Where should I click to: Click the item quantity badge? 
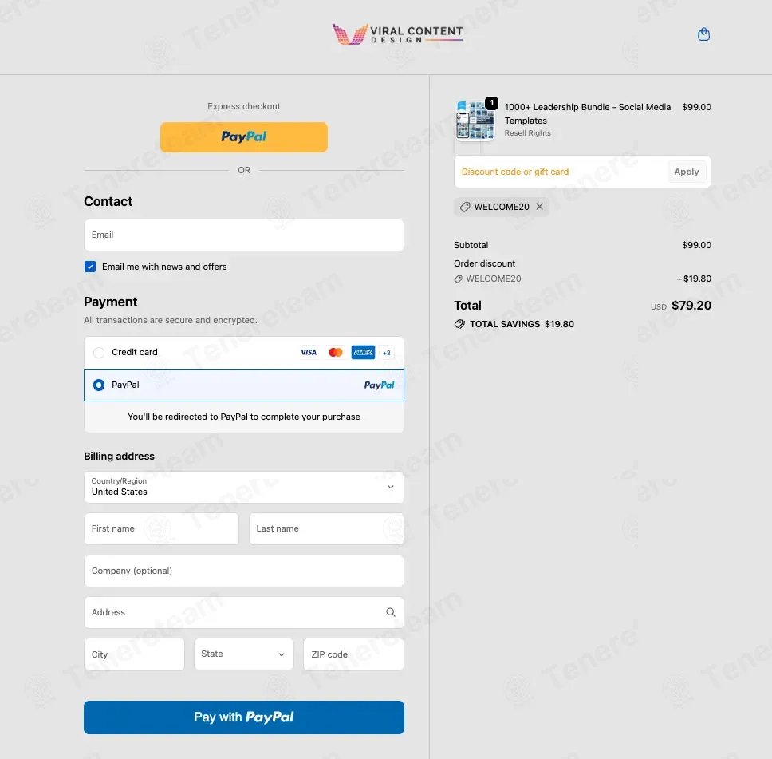point(491,103)
